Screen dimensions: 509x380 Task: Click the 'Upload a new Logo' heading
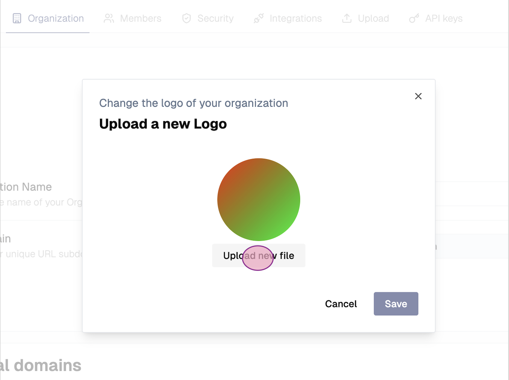[163, 124]
